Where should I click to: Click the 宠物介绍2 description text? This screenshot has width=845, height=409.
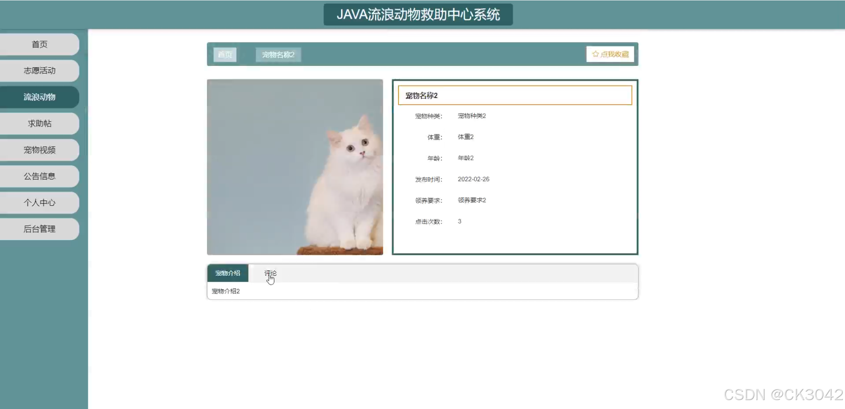click(225, 291)
